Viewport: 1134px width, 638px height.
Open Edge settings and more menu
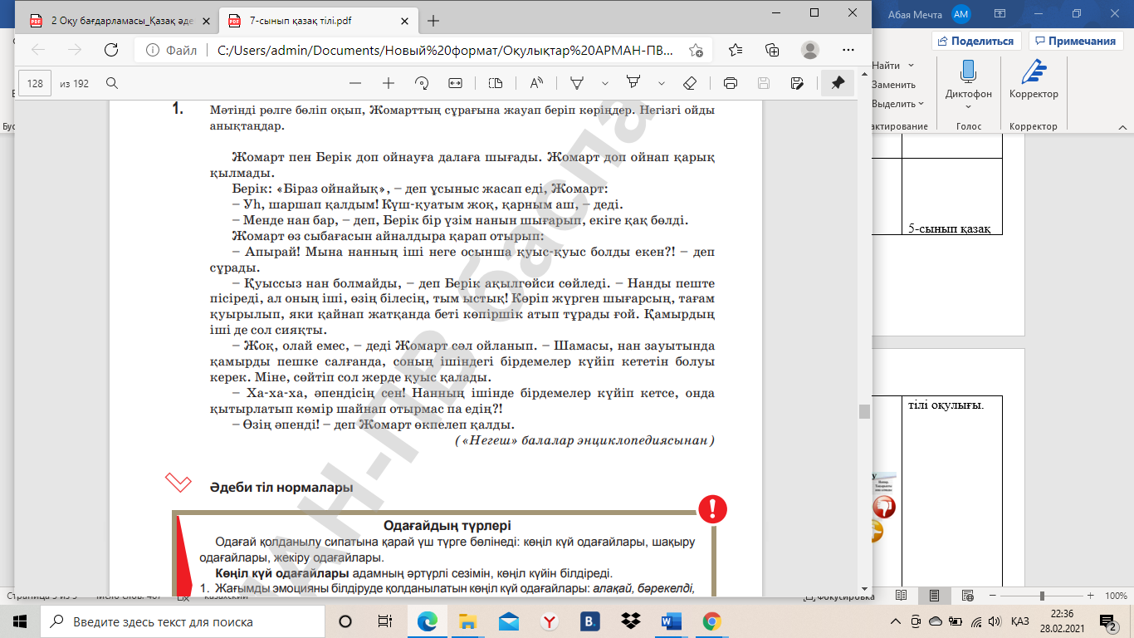tap(847, 50)
